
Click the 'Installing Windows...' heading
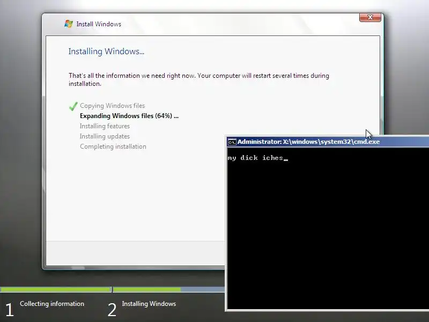click(x=106, y=52)
